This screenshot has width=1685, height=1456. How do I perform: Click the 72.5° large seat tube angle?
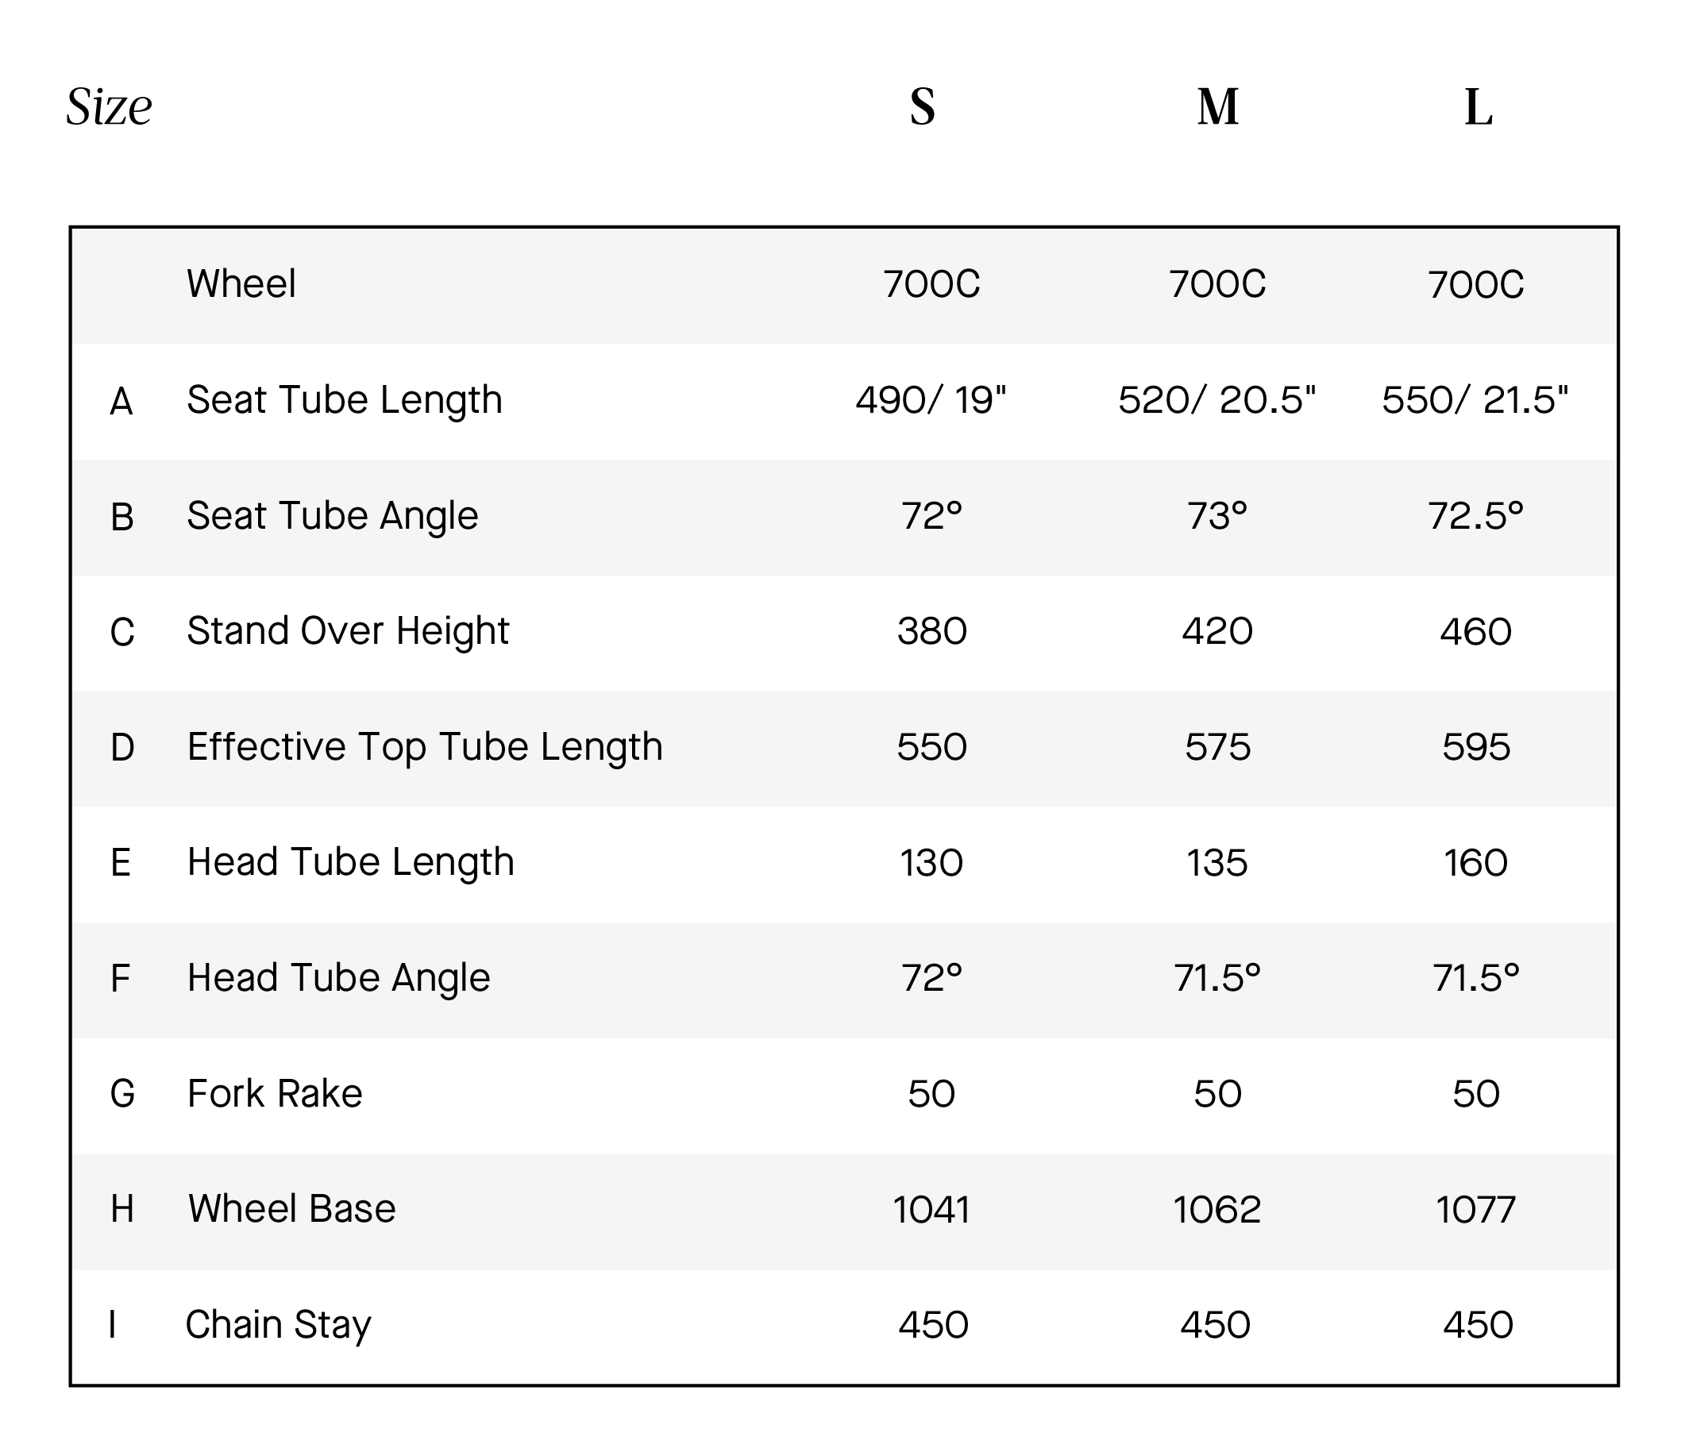click(x=1475, y=516)
